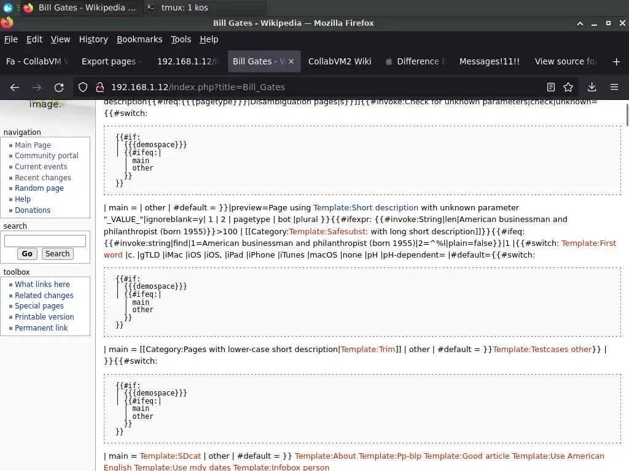Toggle reader view icon
The image size is (629, 471).
click(551, 87)
